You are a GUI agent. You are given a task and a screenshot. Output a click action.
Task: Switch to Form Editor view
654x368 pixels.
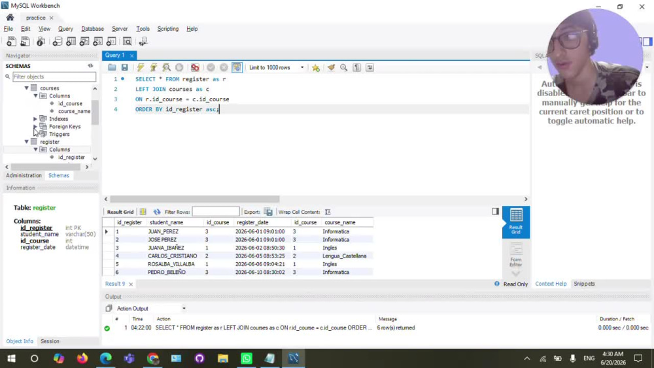point(516,254)
